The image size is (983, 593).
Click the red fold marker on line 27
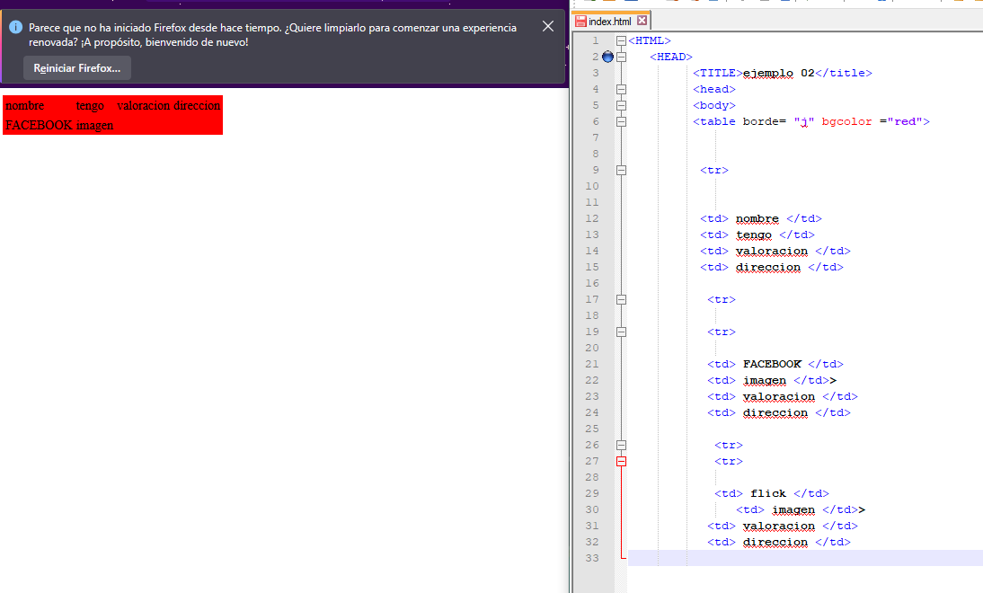tap(621, 461)
